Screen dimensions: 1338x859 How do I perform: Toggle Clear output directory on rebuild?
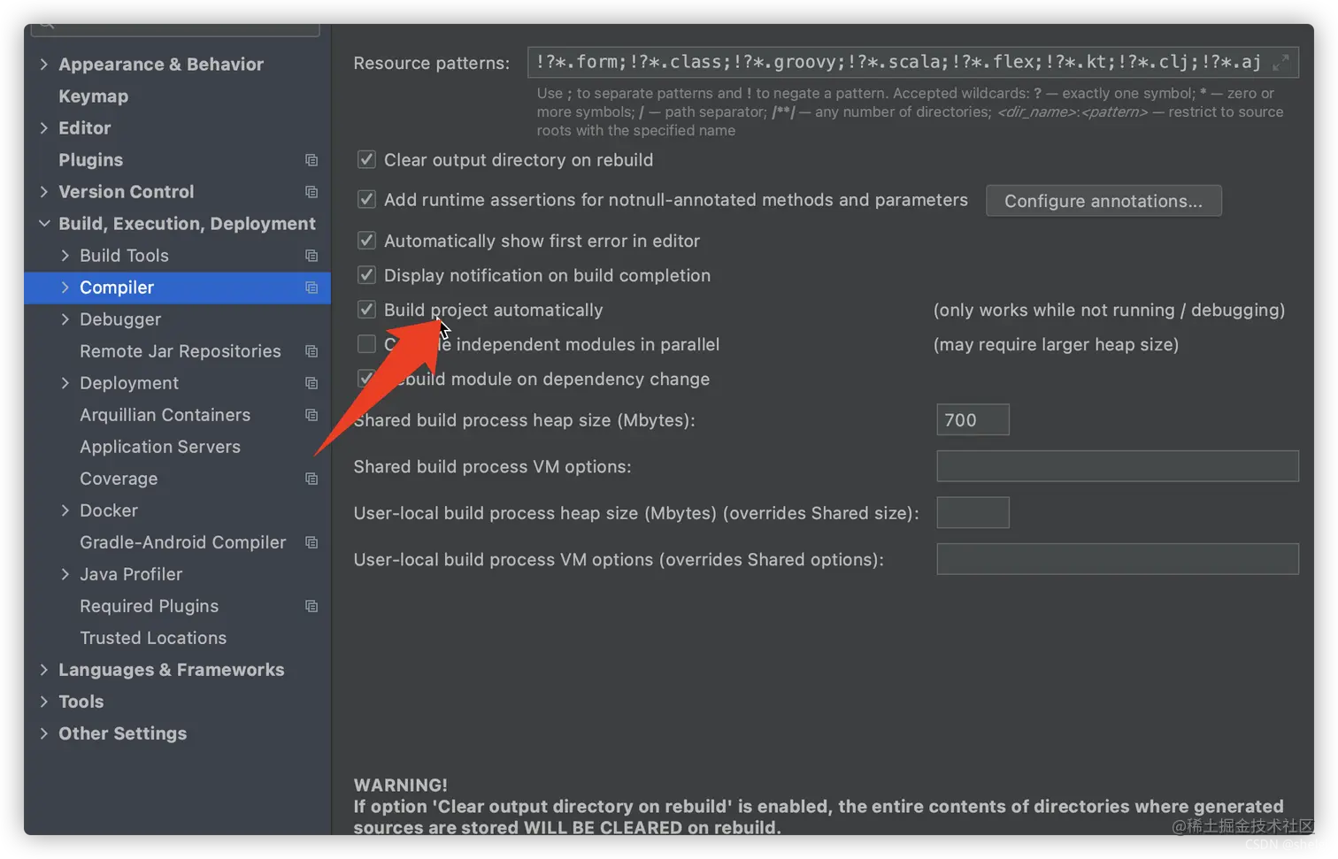point(366,159)
